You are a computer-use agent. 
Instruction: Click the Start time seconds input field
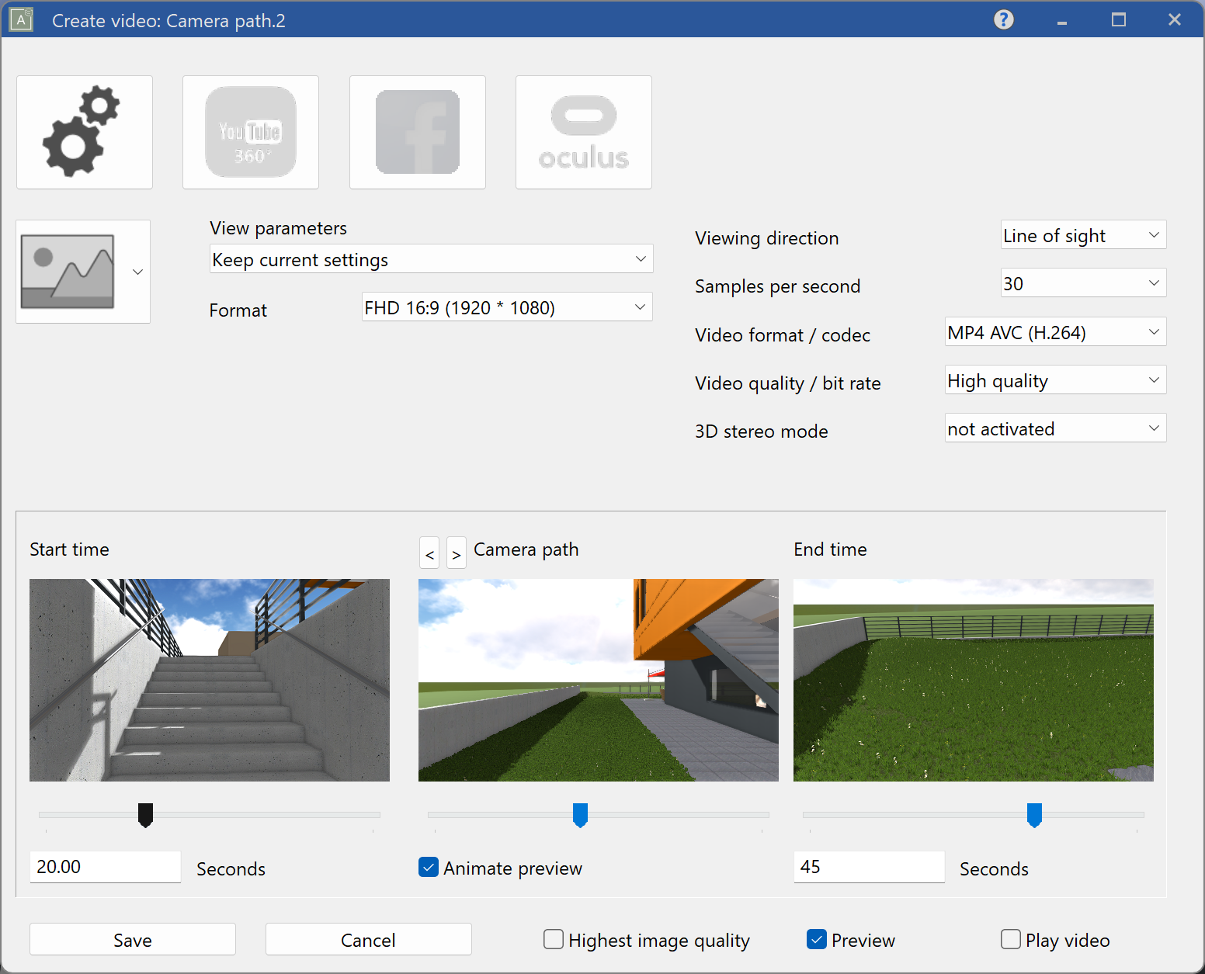[x=105, y=867]
